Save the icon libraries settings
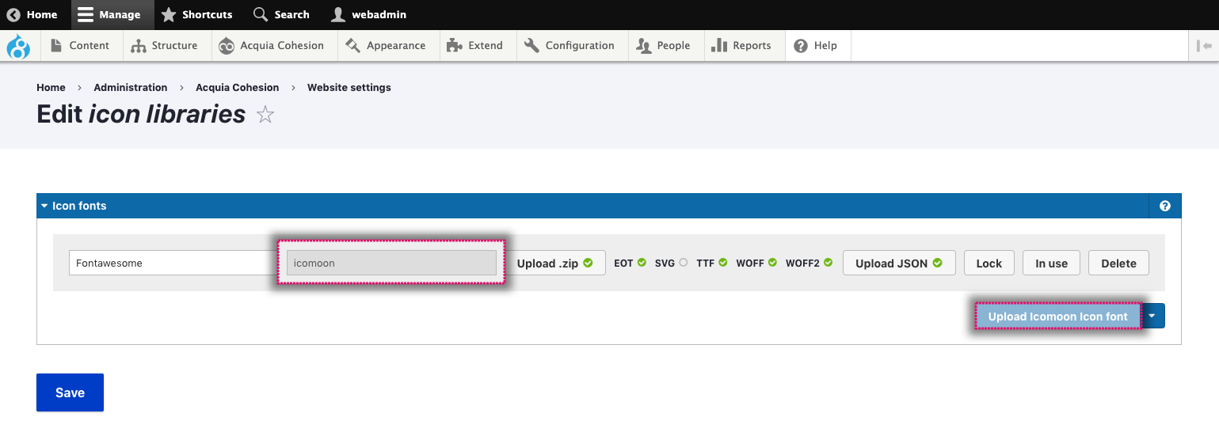 click(70, 392)
